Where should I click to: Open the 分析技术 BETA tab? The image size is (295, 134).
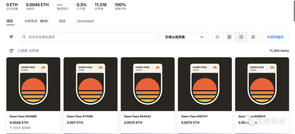37,21
